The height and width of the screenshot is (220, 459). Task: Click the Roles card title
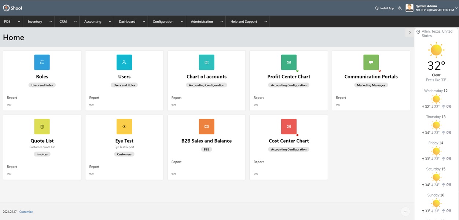(x=42, y=77)
